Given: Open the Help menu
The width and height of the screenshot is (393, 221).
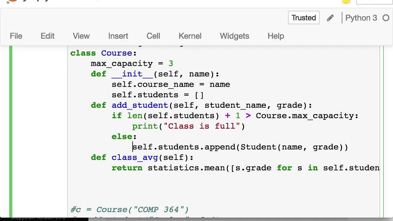Looking at the screenshot, I should pyautogui.click(x=276, y=36).
